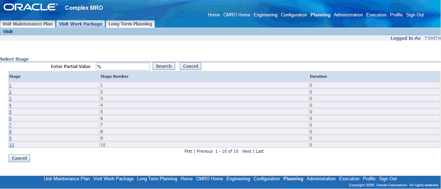Click Sign Out footer link
The height and width of the screenshot is (189, 441).
point(388,179)
